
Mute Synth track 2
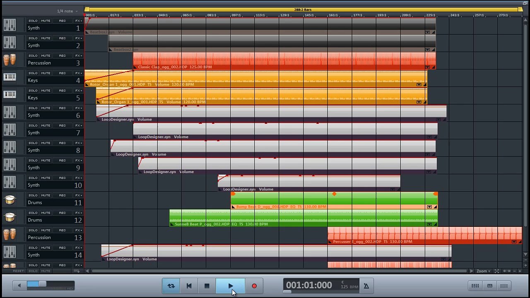tap(46, 38)
